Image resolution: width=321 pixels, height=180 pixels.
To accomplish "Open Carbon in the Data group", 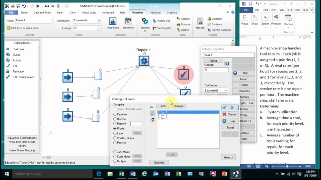I will 183,30.
